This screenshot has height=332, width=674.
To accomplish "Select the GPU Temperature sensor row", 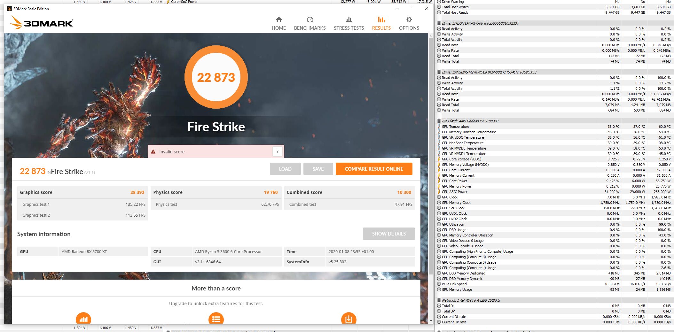I will tap(555, 127).
